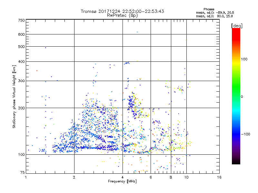Click the x-axis '8' tick label
Screen dimensions: 258x193
[171, 177]
